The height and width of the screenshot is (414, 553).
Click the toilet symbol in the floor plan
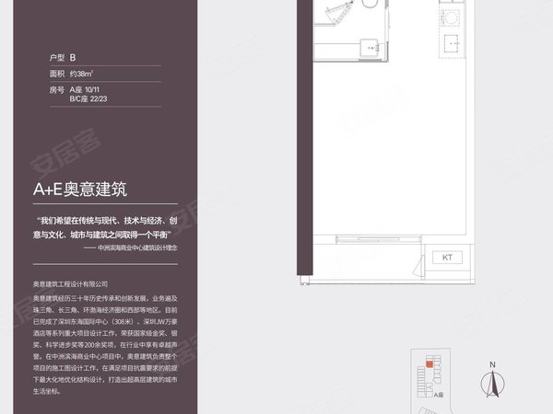click(371, 6)
